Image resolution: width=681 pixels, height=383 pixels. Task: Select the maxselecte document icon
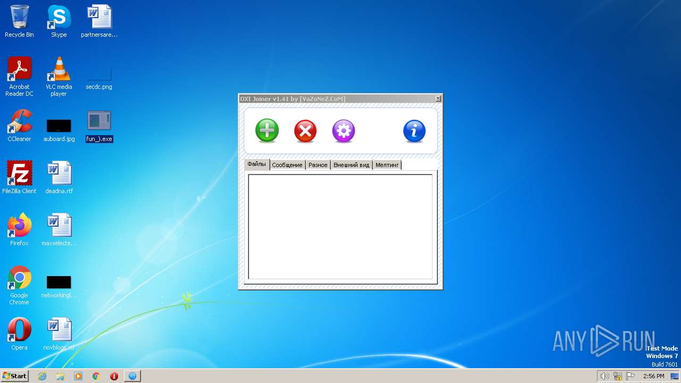pos(59,230)
